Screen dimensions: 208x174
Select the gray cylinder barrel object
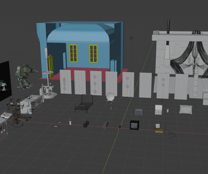(106, 125)
